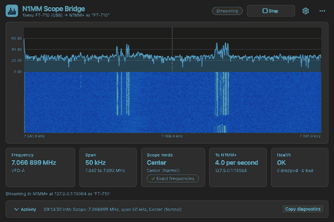Screen dimensions: 334x222
Task: Click the 60 dB scale label
Action: 17,39
